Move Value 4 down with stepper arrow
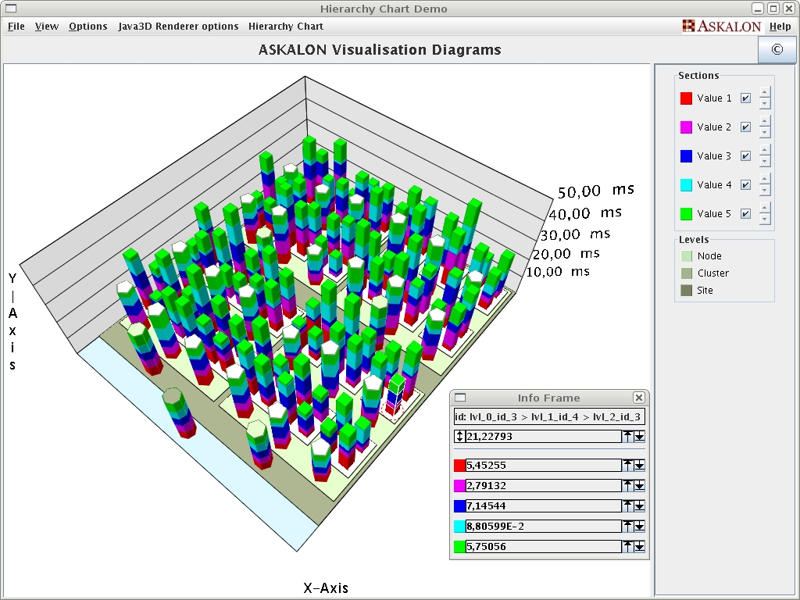The image size is (800, 600). pos(765,191)
